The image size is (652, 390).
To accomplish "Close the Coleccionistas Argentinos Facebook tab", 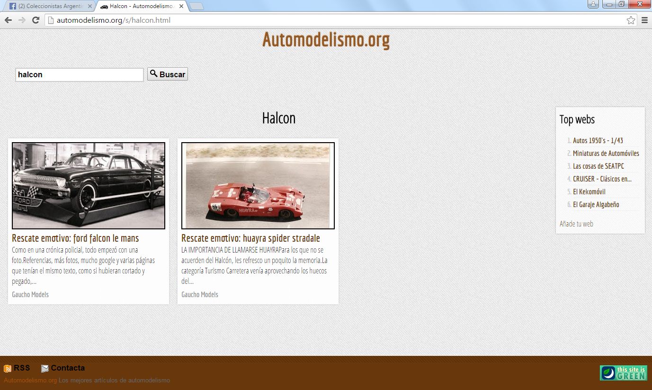I will click(90, 6).
